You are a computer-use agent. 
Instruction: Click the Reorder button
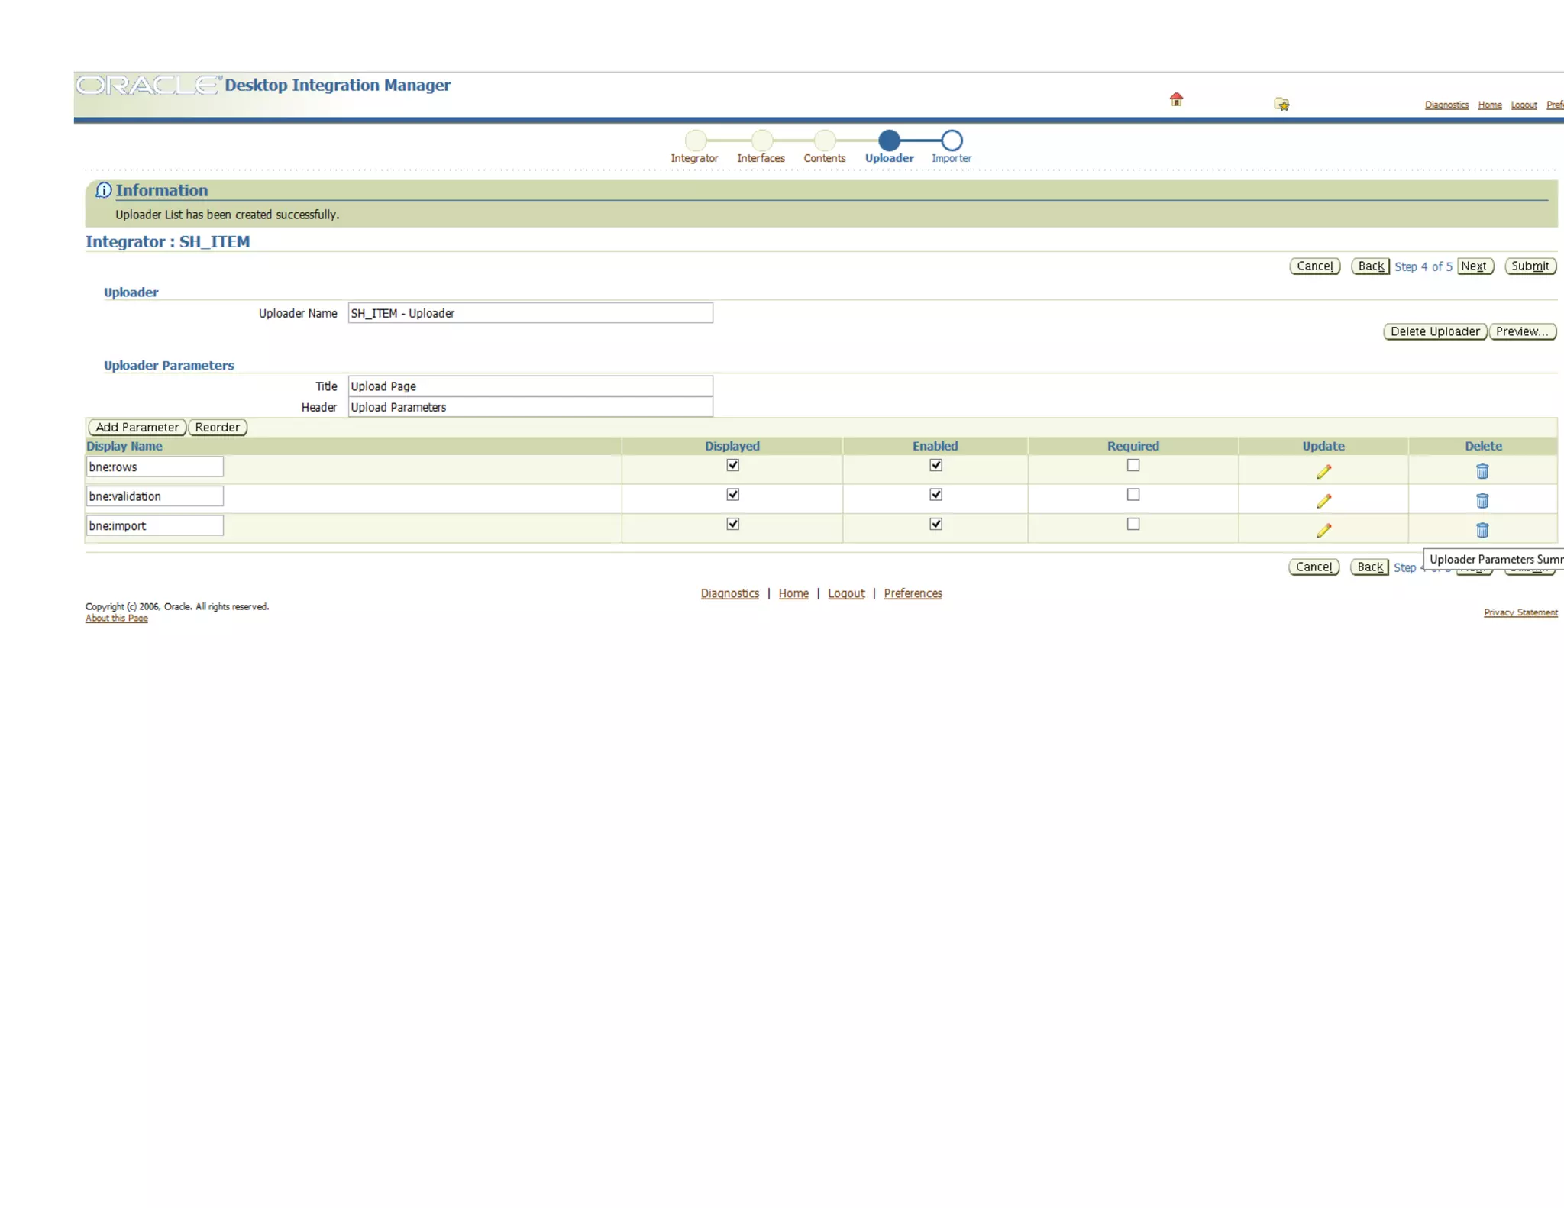coord(218,427)
